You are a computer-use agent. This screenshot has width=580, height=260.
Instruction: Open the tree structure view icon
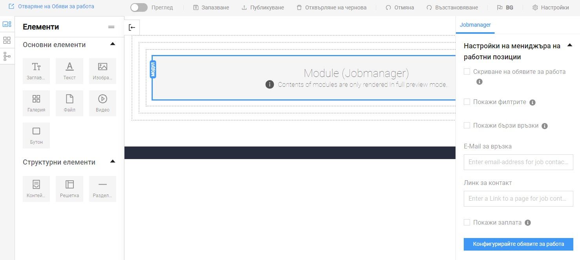(7, 56)
